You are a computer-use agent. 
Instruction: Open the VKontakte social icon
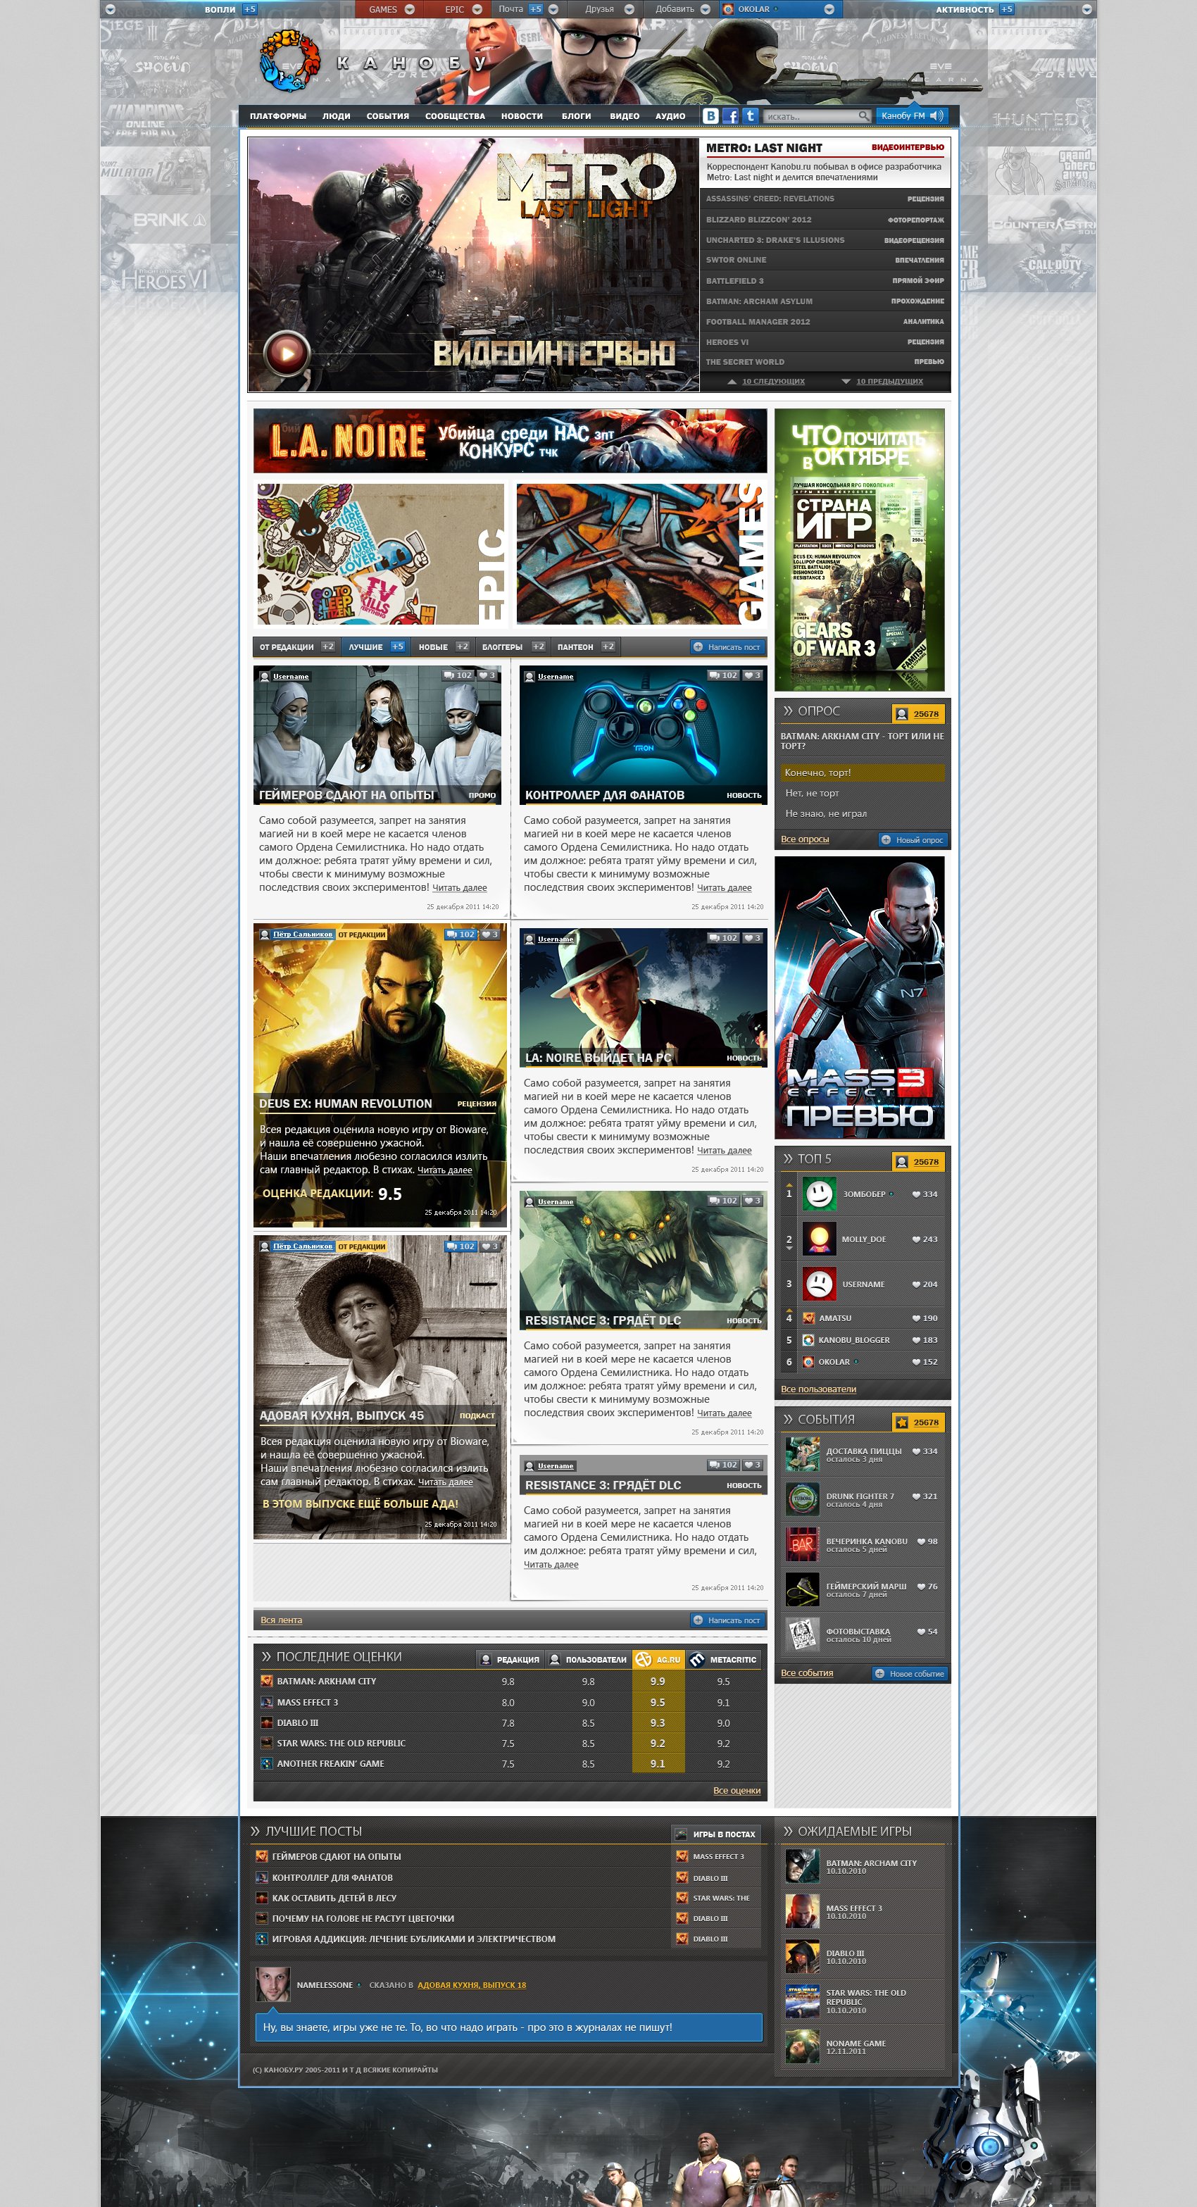(x=710, y=115)
